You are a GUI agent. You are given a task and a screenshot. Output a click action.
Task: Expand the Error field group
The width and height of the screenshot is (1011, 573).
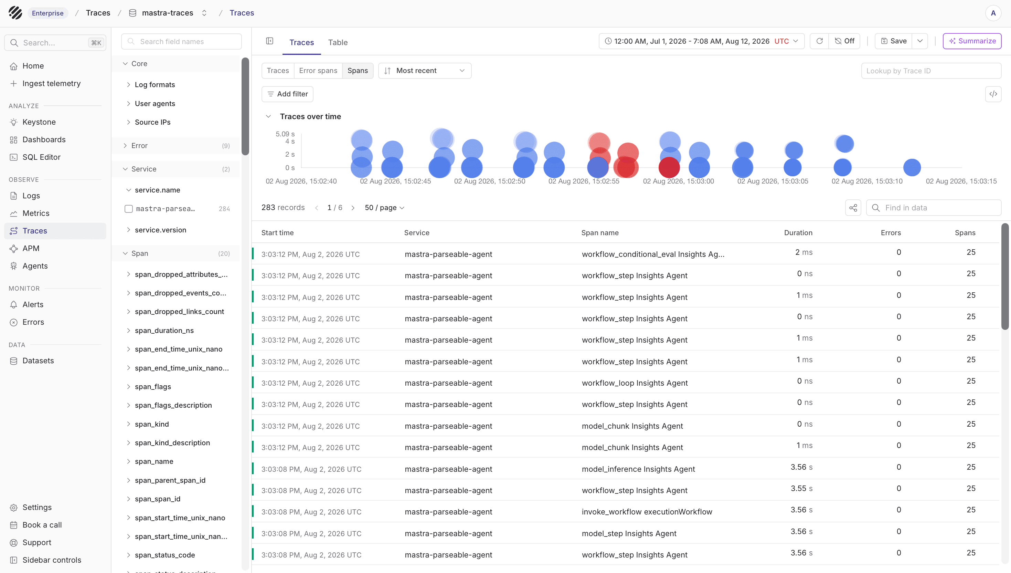point(176,146)
